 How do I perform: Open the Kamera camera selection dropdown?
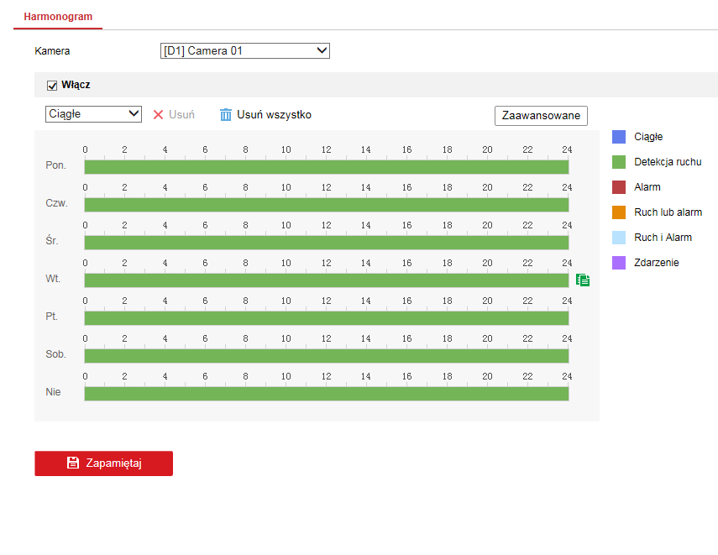(x=244, y=50)
